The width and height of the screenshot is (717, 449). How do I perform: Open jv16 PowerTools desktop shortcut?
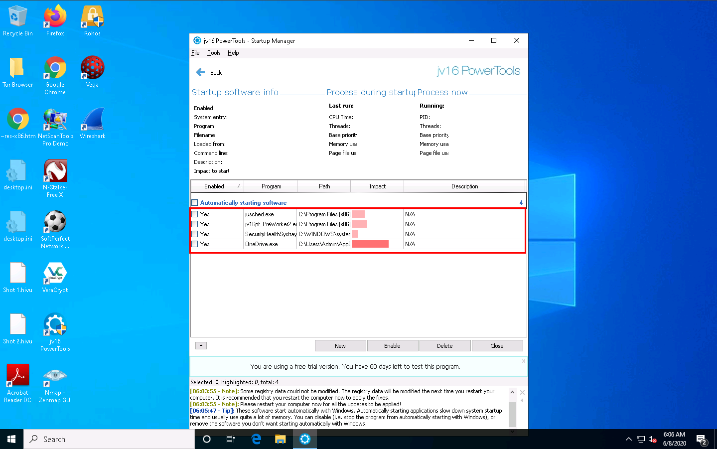point(55,332)
